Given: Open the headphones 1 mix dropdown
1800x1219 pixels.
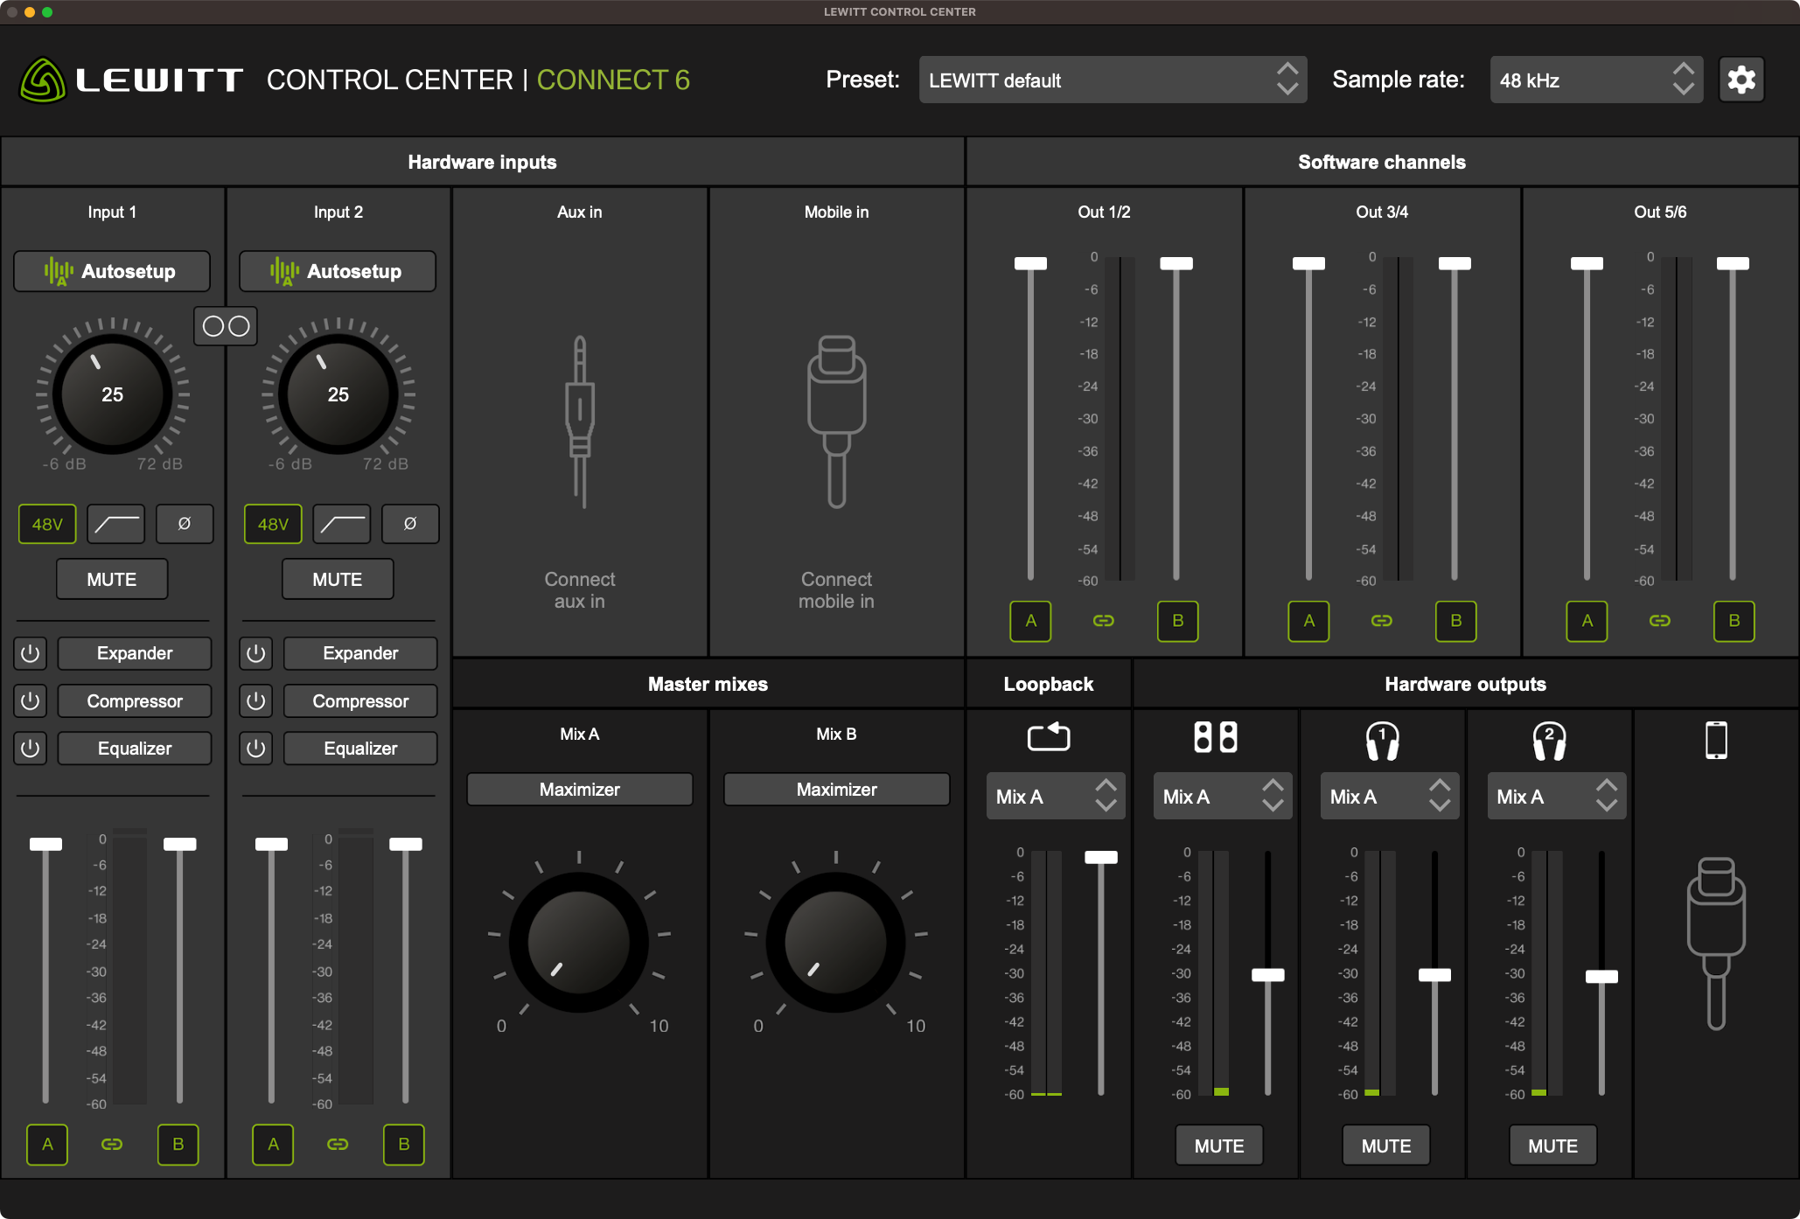Looking at the screenshot, I should coord(1390,796).
